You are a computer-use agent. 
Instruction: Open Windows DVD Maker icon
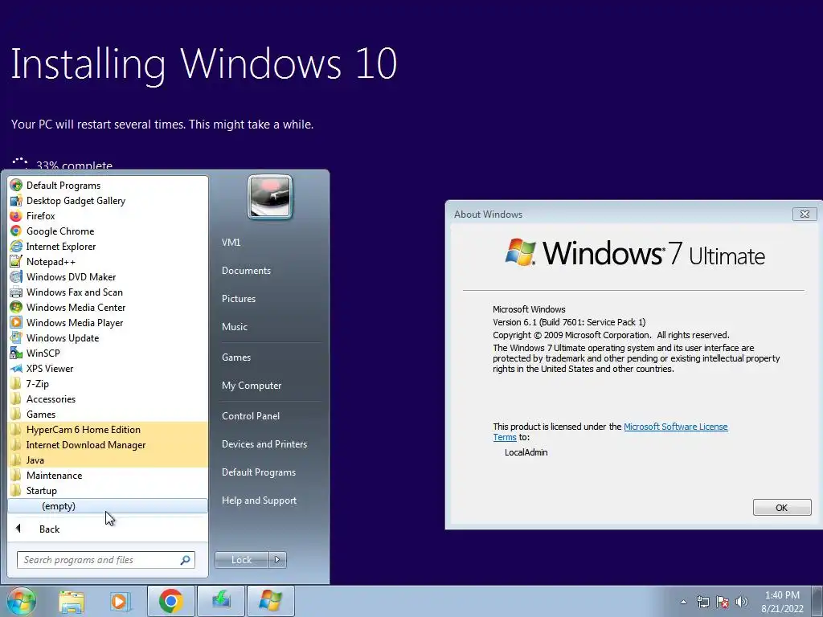(x=16, y=276)
